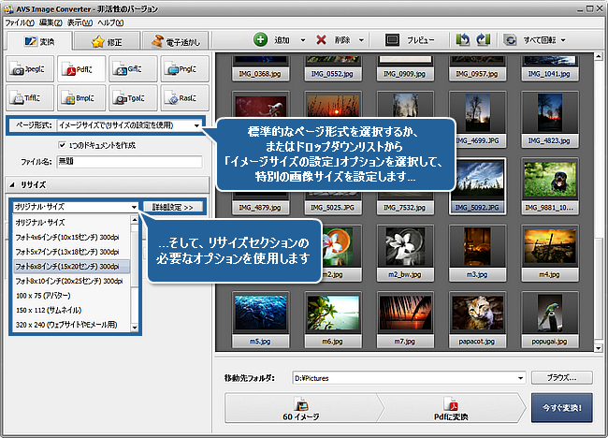608x438 pixels.
Task: Select the Tiff output format button
Action: (30, 95)
